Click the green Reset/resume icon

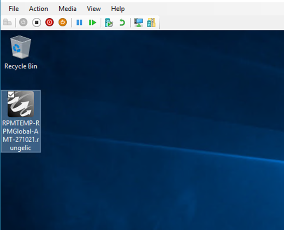point(92,23)
